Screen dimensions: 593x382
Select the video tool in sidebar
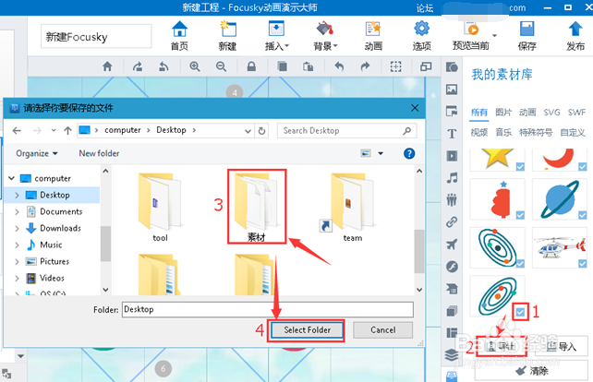[452, 156]
